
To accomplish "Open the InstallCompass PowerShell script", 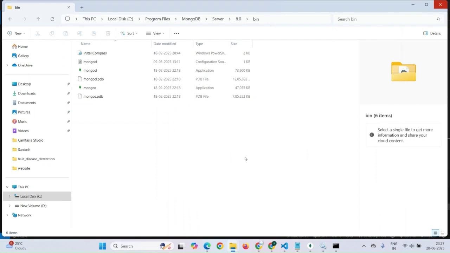I will pyautogui.click(x=95, y=53).
